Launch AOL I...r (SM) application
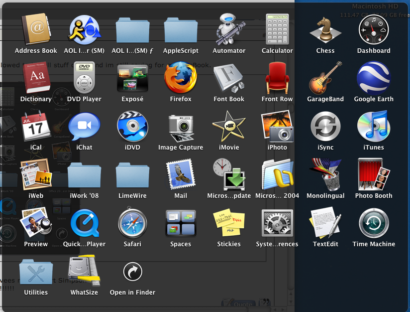410x312 pixels. click(x=84, y=29)
